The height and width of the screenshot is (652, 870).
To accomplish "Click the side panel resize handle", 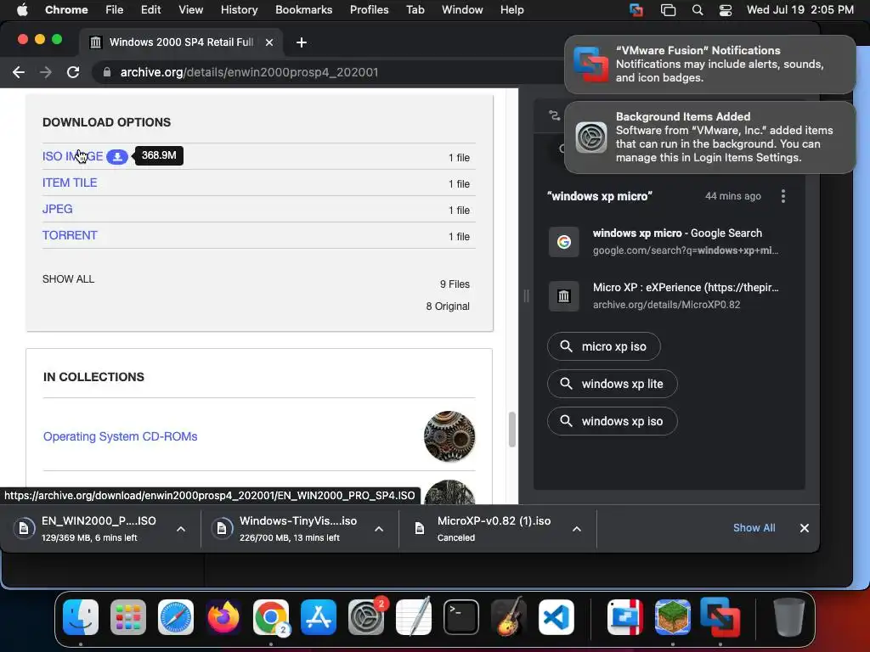I will coord(526,295).
